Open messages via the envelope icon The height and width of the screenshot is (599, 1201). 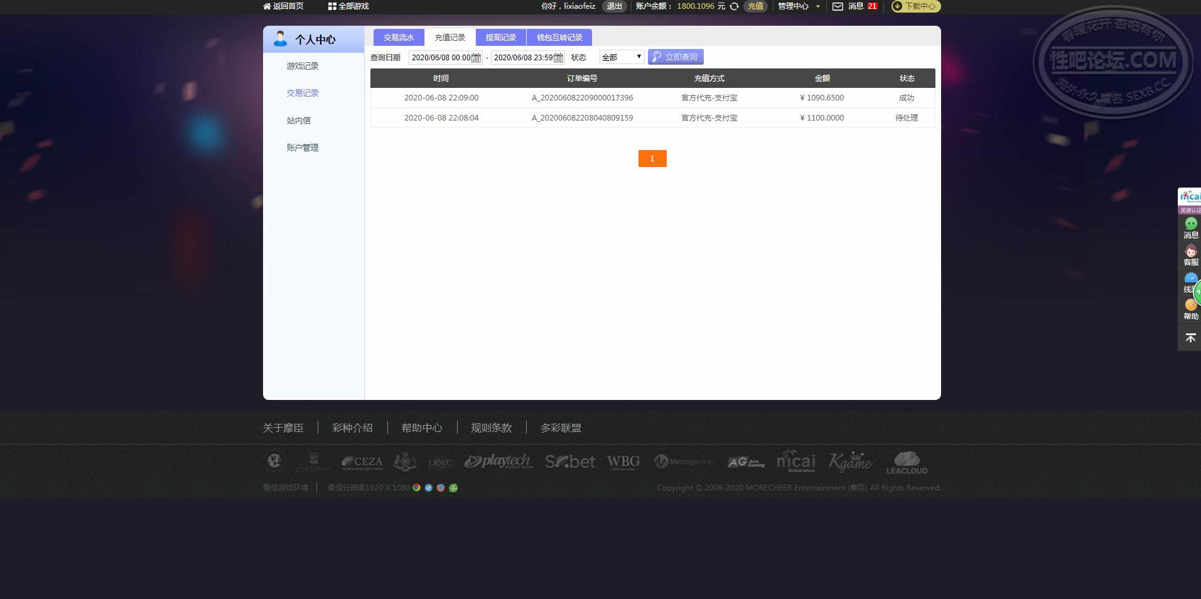[837, 6]
